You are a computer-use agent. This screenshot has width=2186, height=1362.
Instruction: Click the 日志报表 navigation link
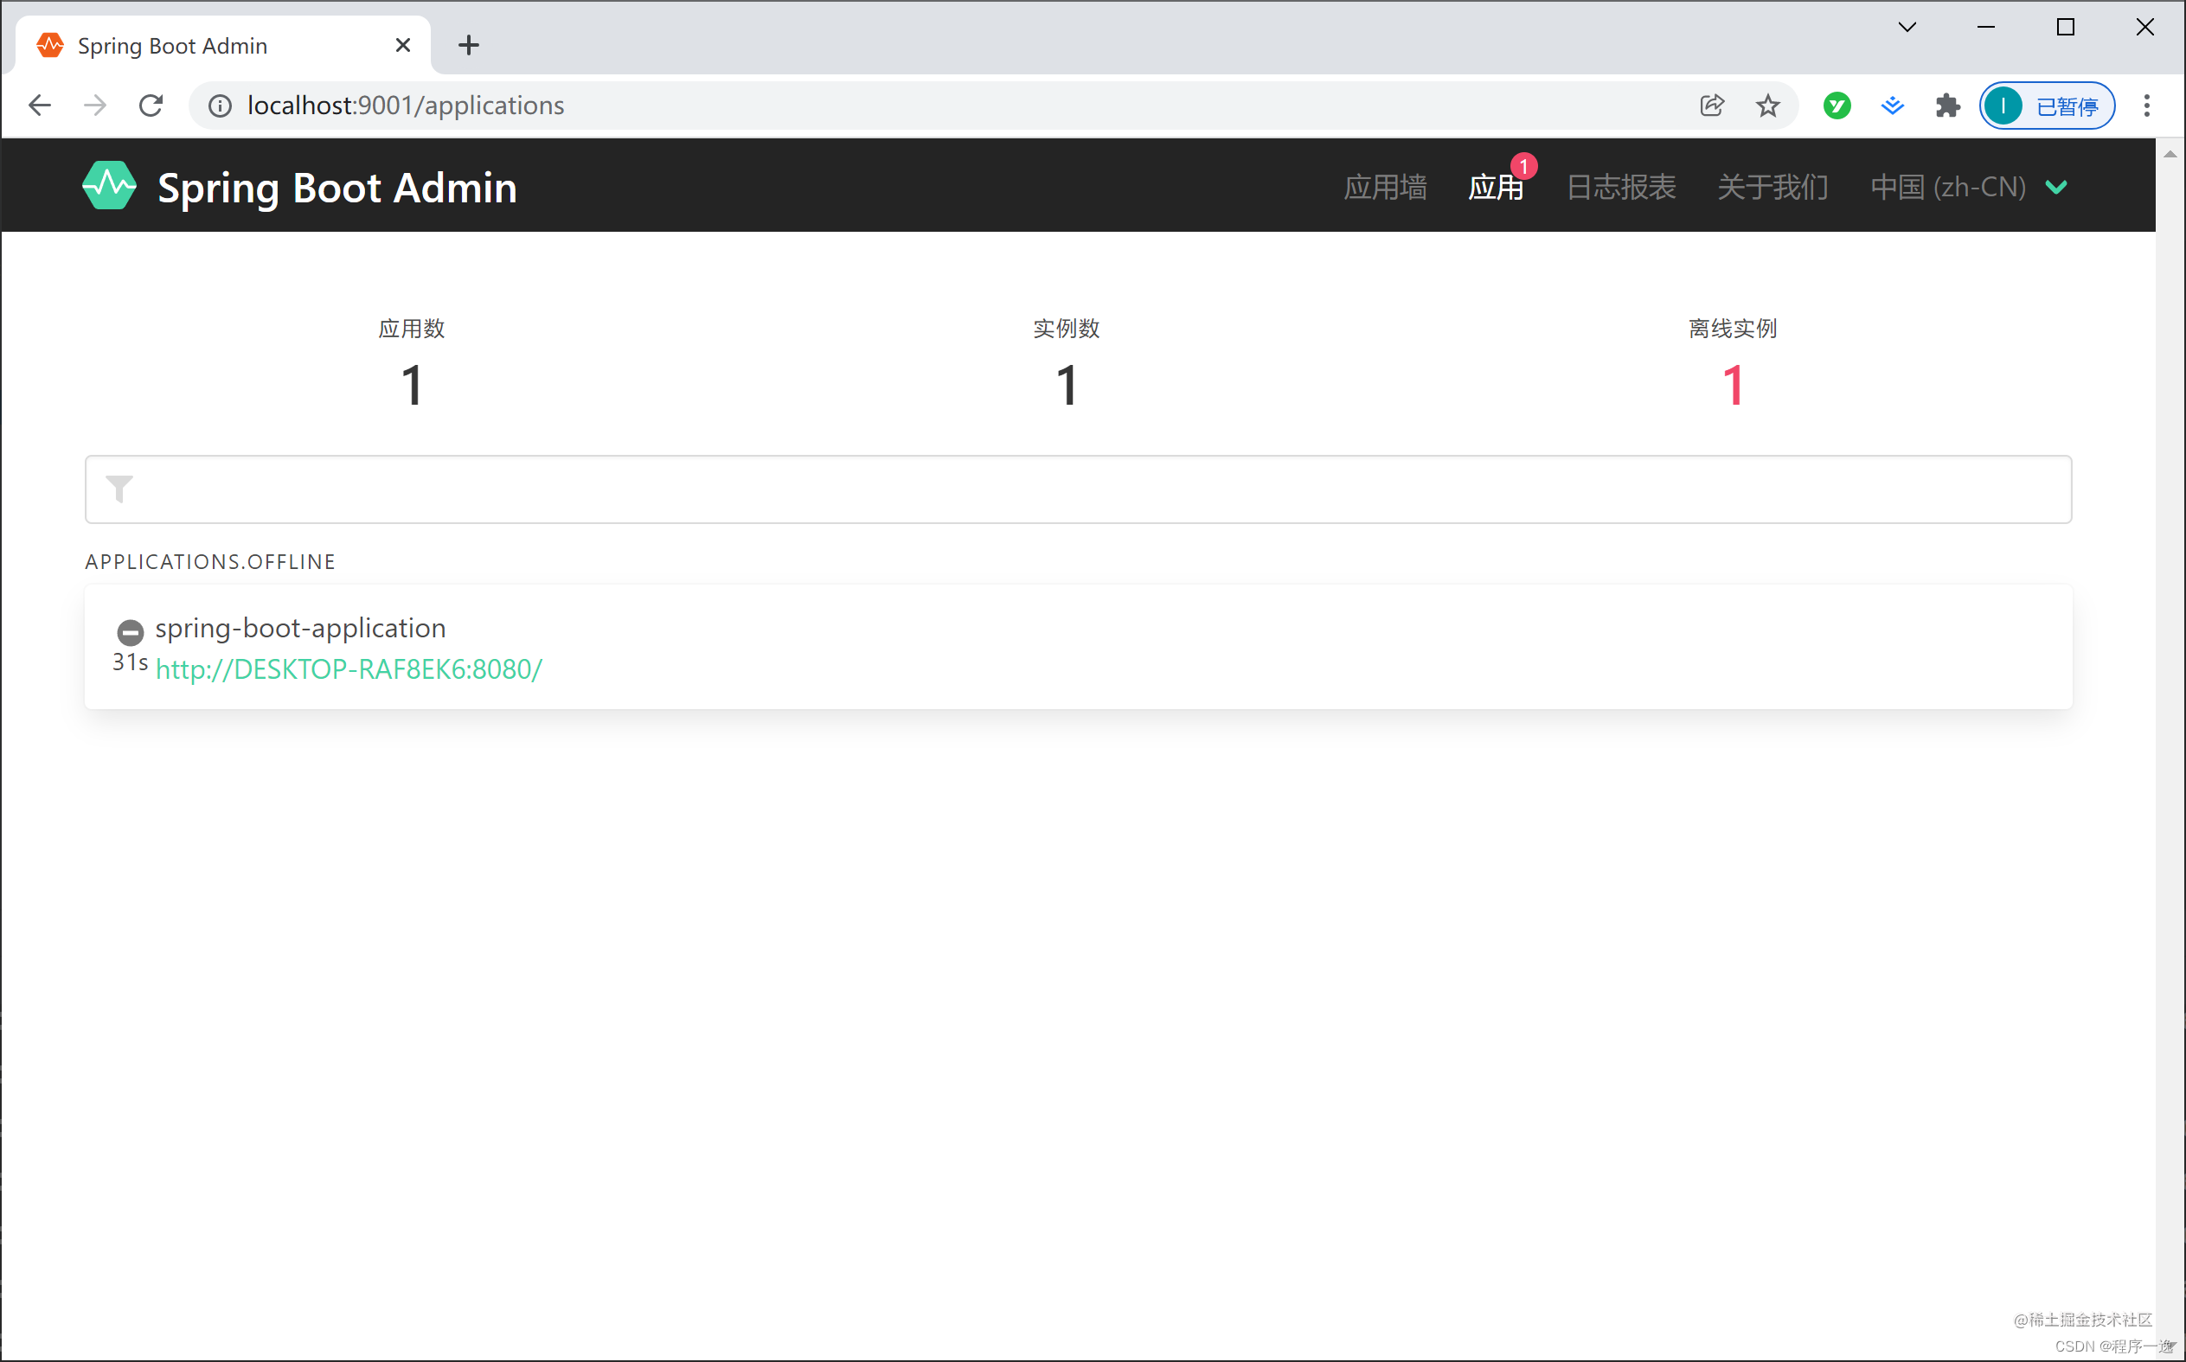click(1620, 187)
